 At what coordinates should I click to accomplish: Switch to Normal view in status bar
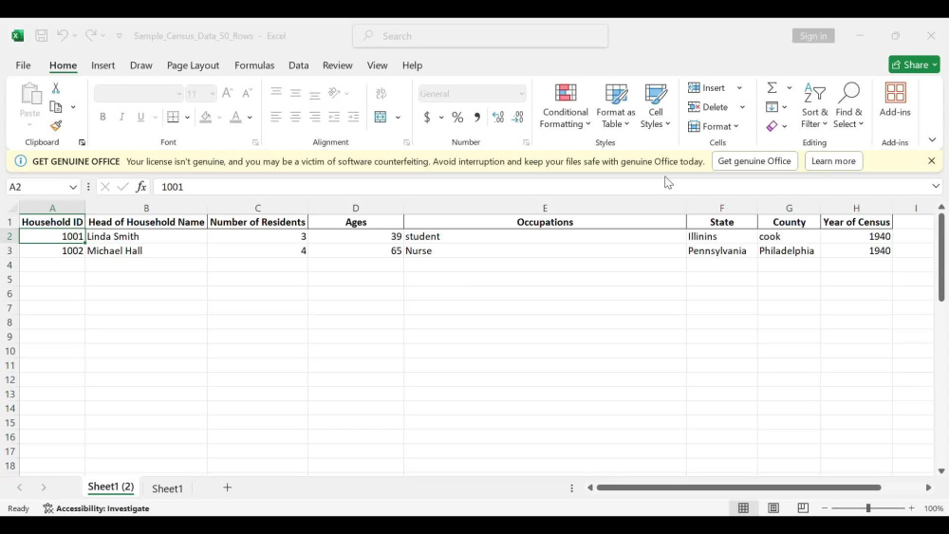click(x=743, y=508)
